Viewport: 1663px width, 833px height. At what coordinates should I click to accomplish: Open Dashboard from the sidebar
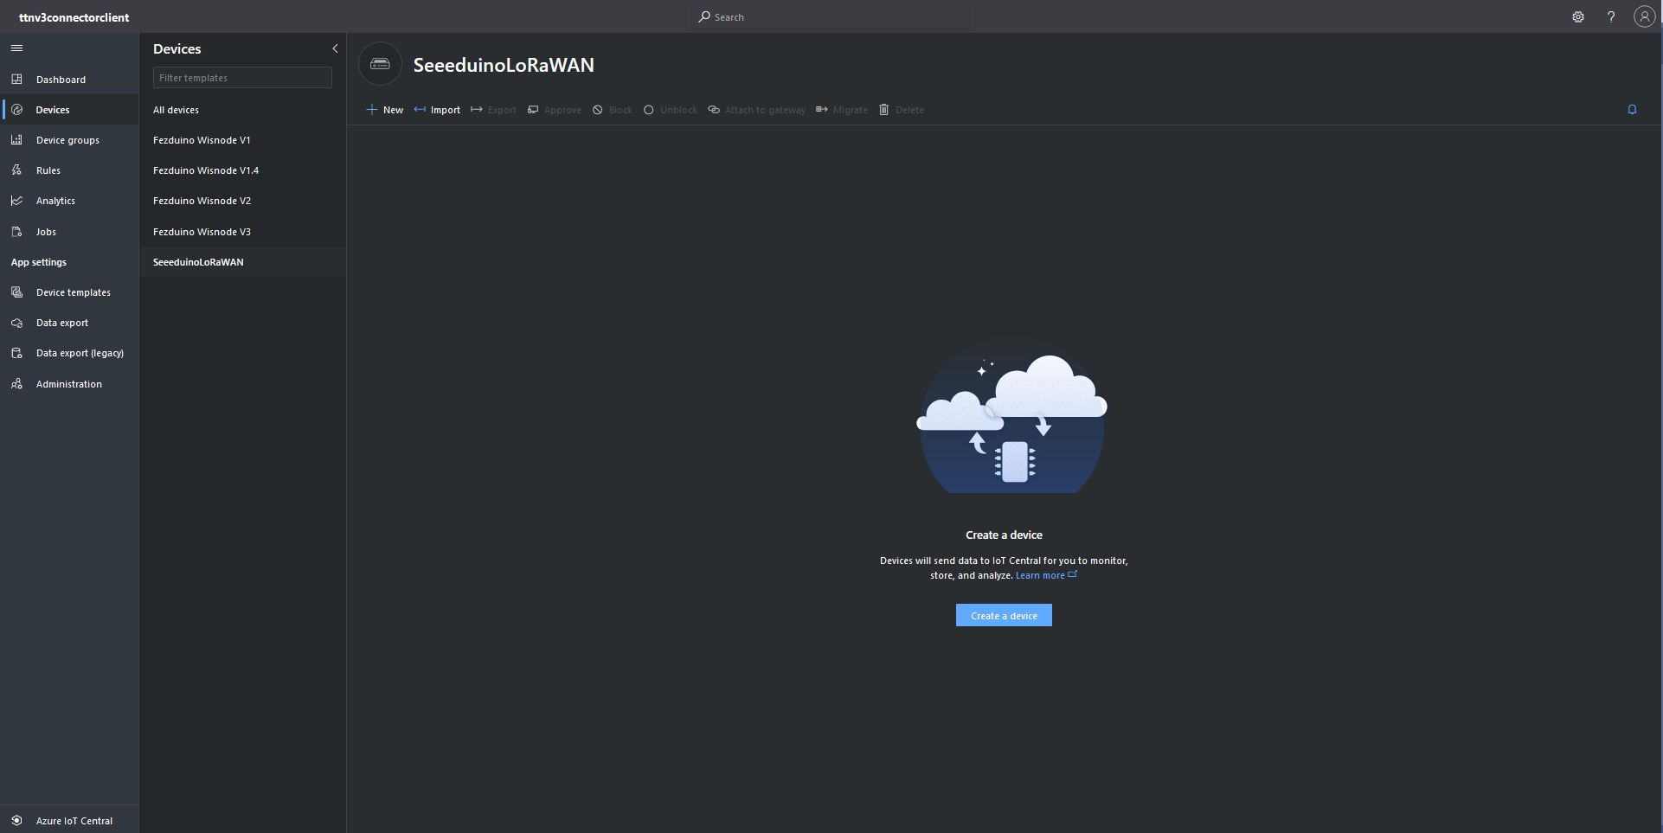61,80
